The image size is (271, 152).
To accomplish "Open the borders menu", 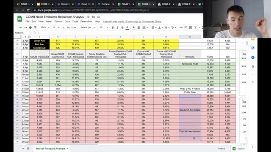I will 139,27.
